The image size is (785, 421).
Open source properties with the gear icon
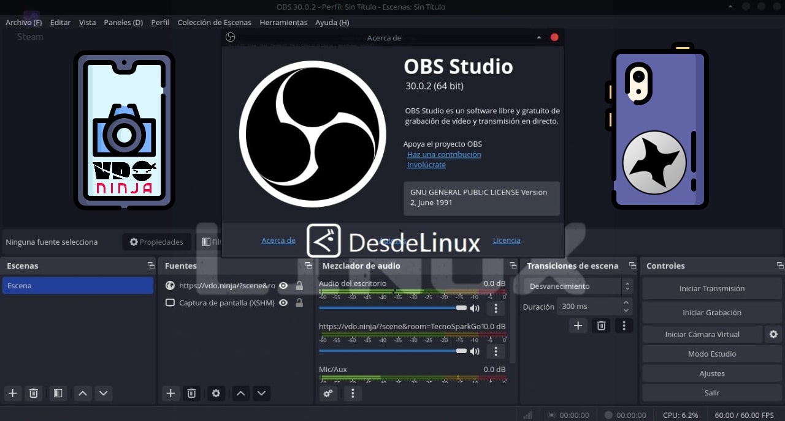coord(216,393)
